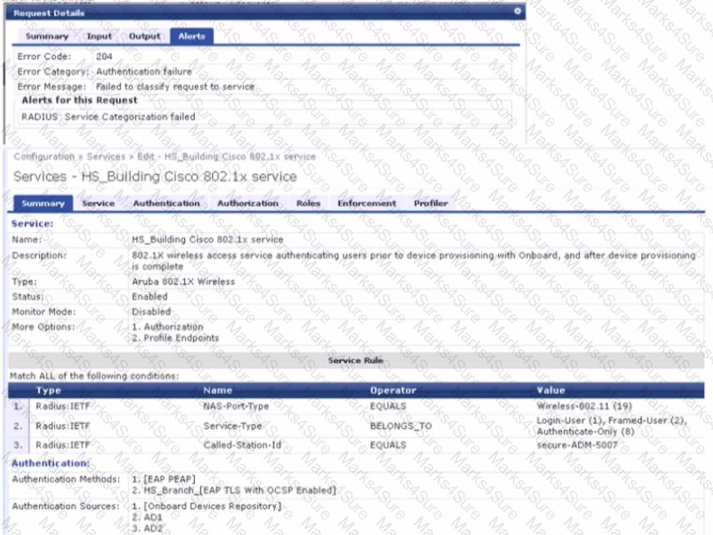Select the 'secure-ADM-5007' value

click(x=577, y=445)
